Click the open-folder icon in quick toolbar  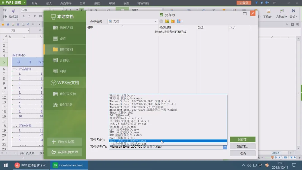pyautogui.click(x=3, y=24)
